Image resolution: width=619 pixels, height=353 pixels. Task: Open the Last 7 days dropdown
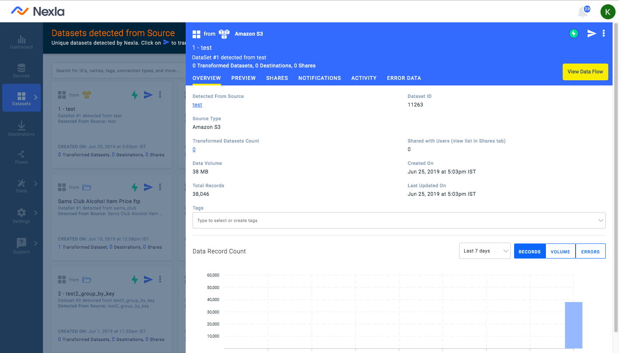coord(485,251)
